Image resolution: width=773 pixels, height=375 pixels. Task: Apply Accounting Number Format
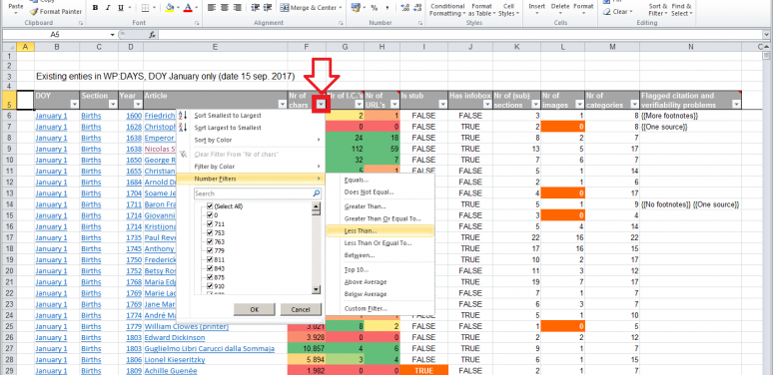pyautogui.click(x=355, y=7)
